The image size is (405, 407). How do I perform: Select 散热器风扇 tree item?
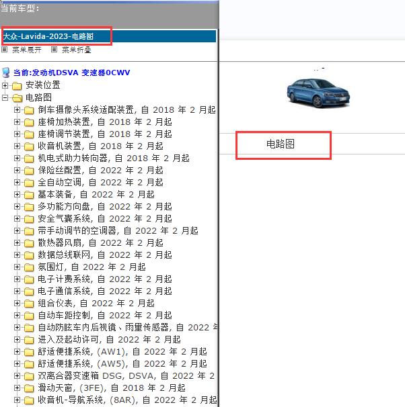pyautogui.click(x=101, y=242)
